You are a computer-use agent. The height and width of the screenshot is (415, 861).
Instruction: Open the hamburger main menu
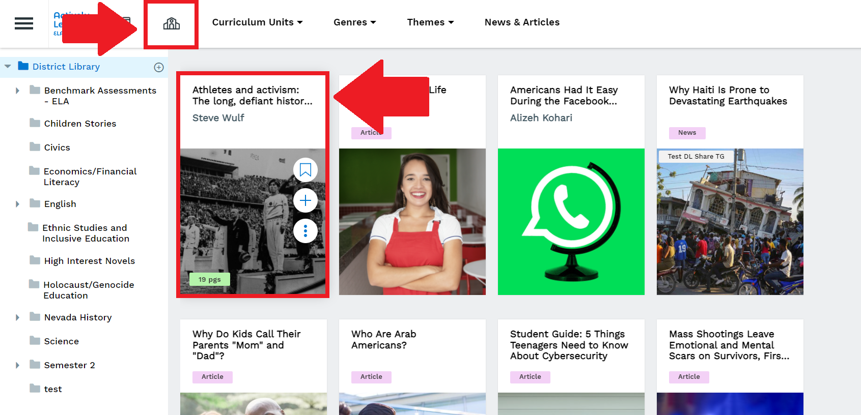(24, 23)
